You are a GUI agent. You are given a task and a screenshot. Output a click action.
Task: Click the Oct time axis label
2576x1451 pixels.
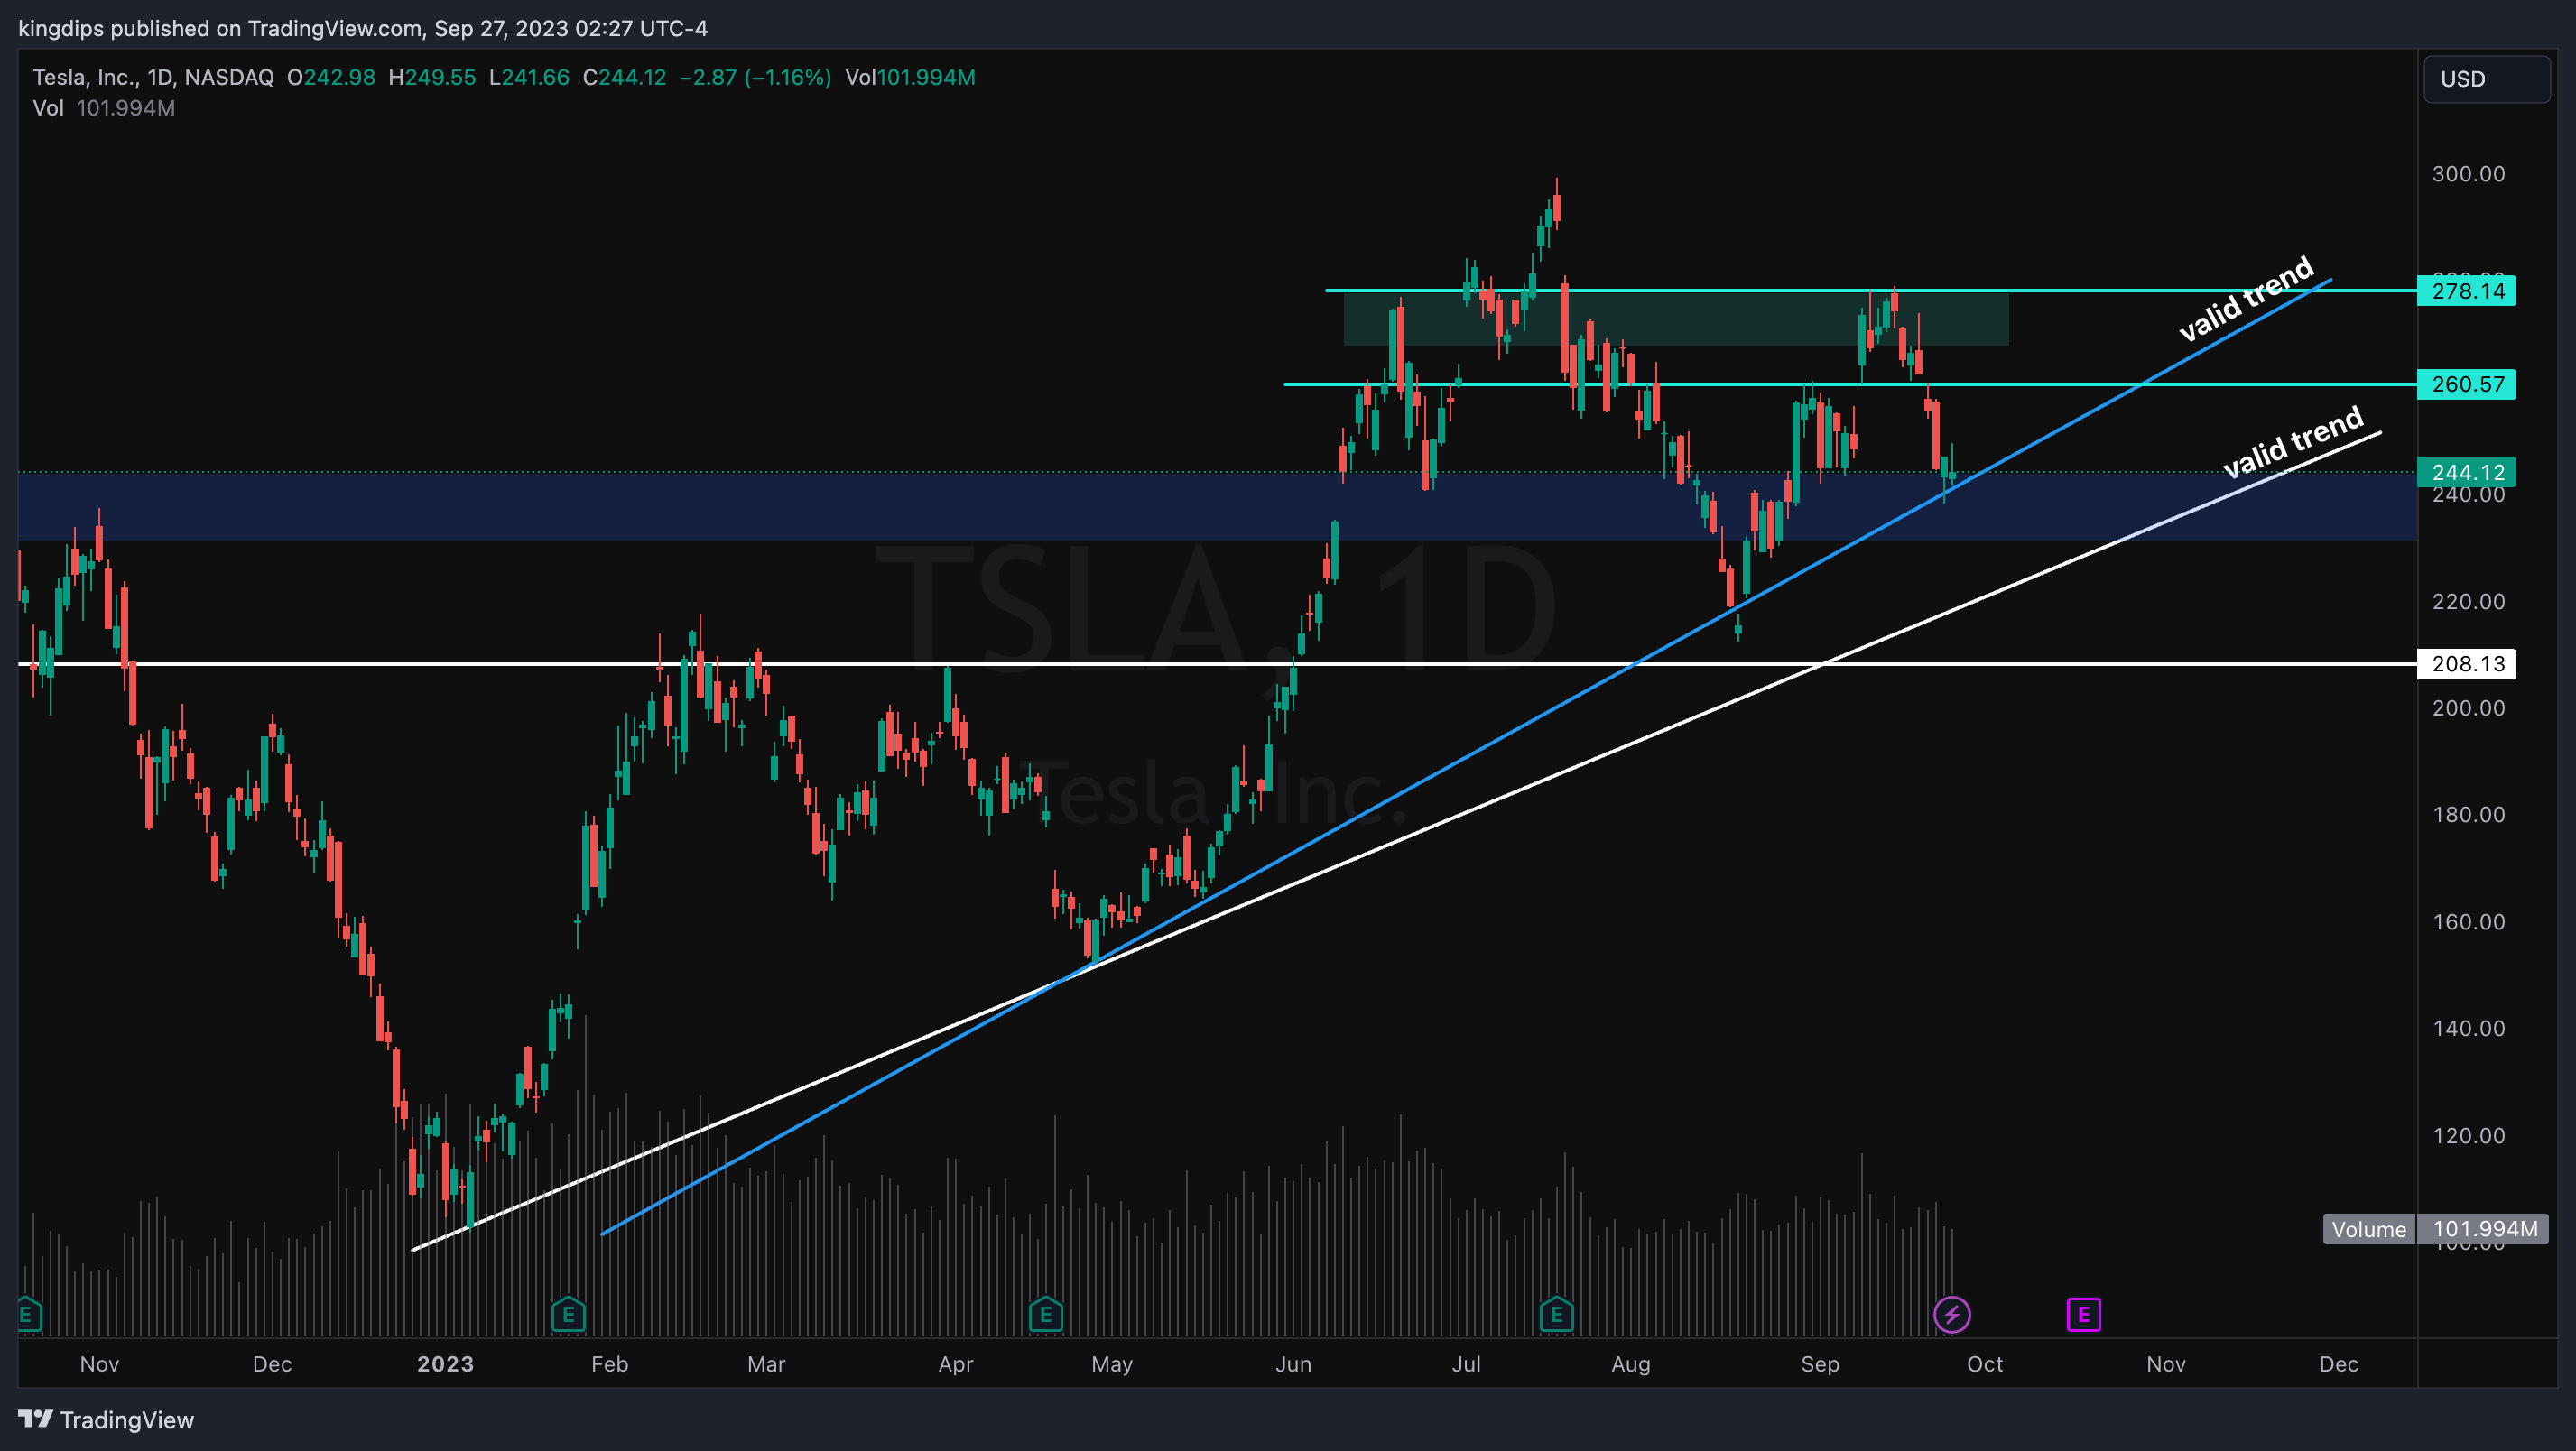(x=1984, y=1364)
